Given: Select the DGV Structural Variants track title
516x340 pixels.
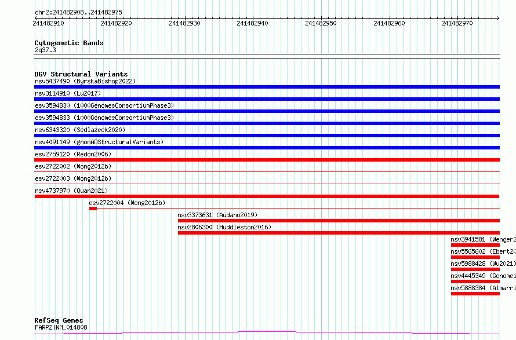Looking at the screenshot, I should coord(81,74).
